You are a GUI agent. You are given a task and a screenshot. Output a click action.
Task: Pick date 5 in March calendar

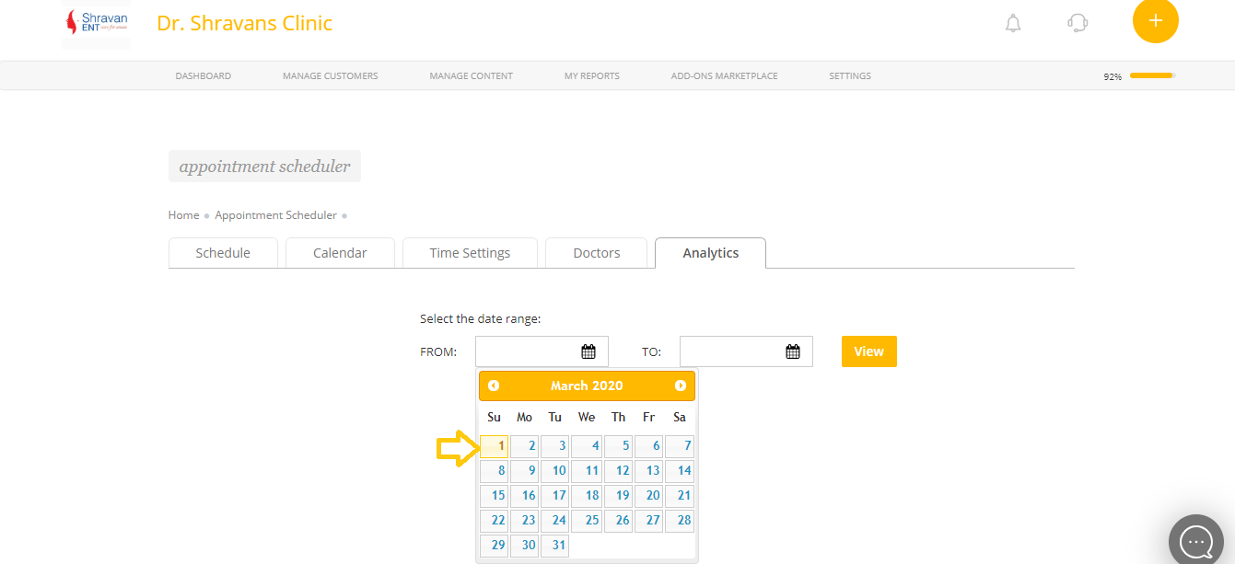[618, 446]
